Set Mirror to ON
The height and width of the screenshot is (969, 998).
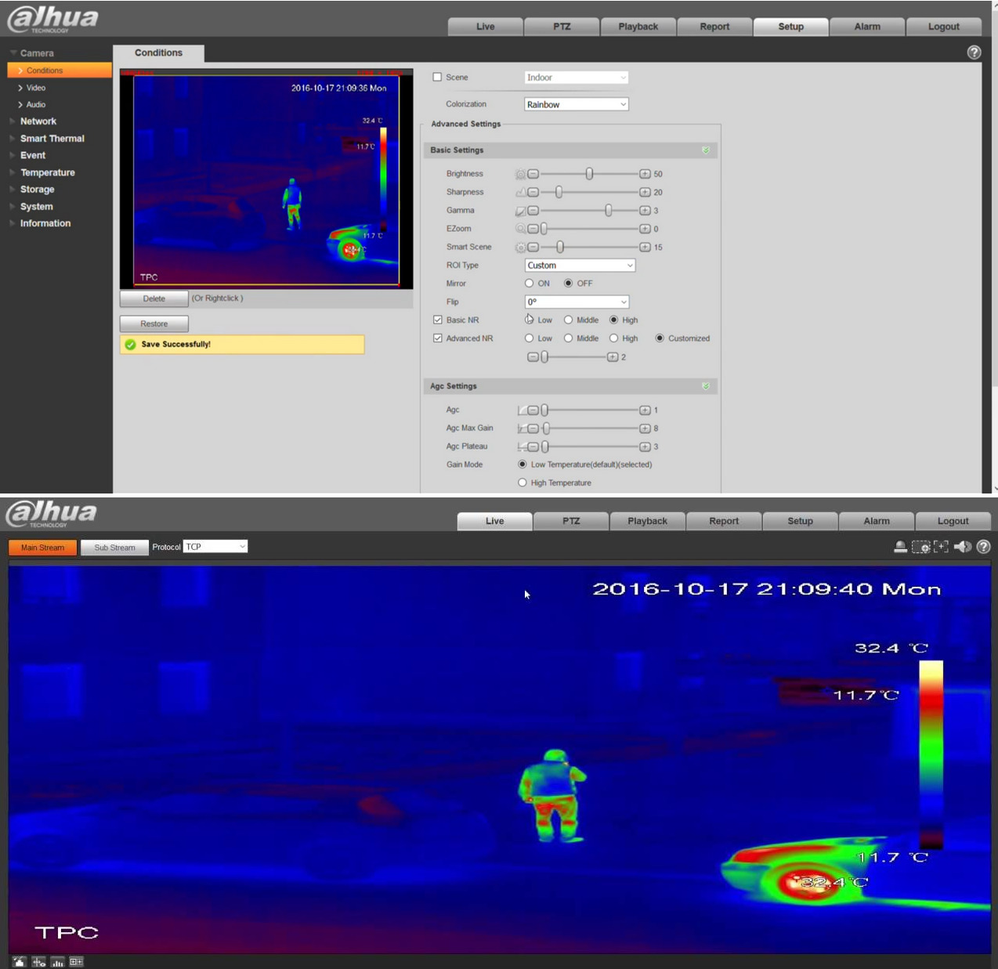coord(530,284)
